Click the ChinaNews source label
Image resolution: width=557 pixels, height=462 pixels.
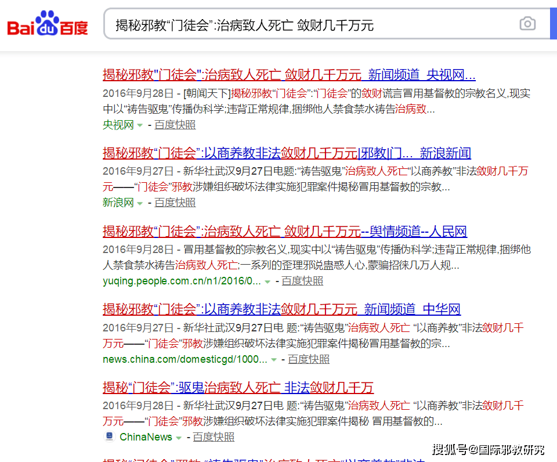146,437
